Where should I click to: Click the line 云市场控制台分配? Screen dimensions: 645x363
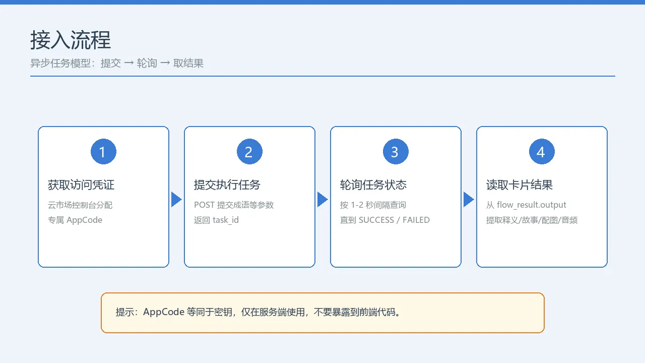[x=80, y=205]
